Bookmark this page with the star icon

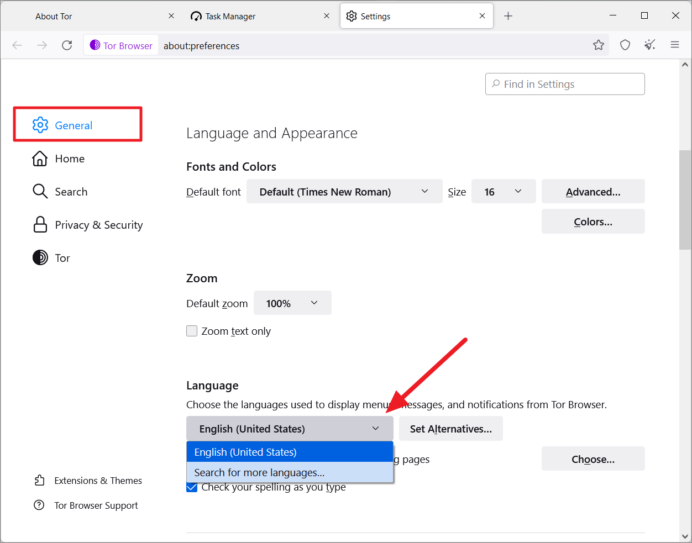599,45
